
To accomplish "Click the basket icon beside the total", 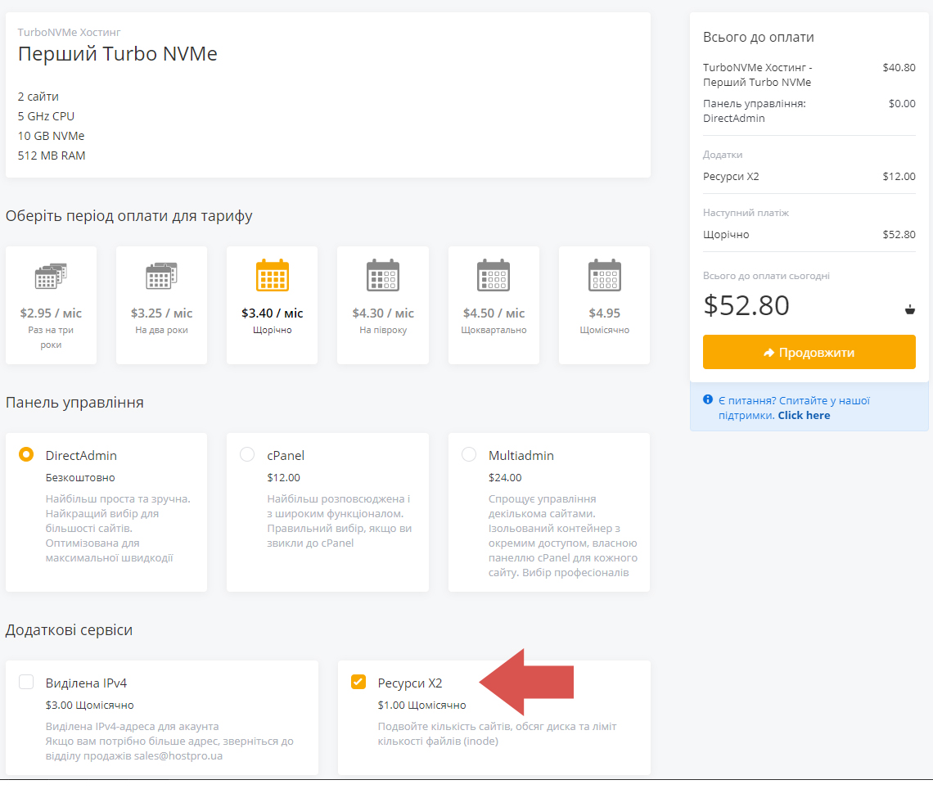I will coord(909,309).
